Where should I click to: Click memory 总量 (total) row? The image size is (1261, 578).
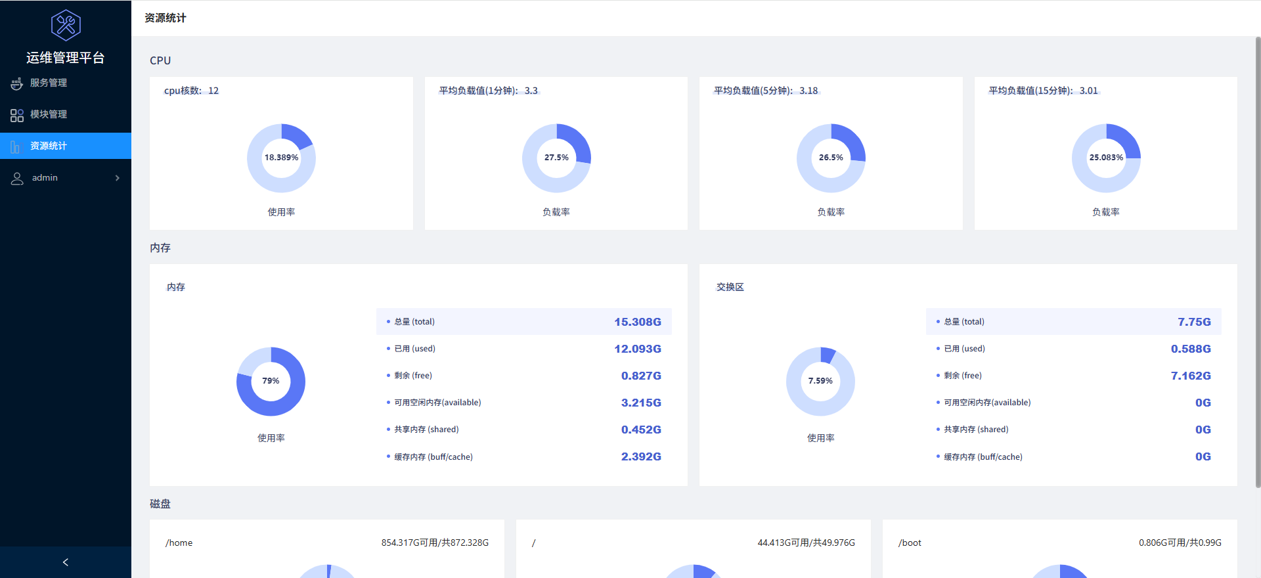(x=524, y=322)
